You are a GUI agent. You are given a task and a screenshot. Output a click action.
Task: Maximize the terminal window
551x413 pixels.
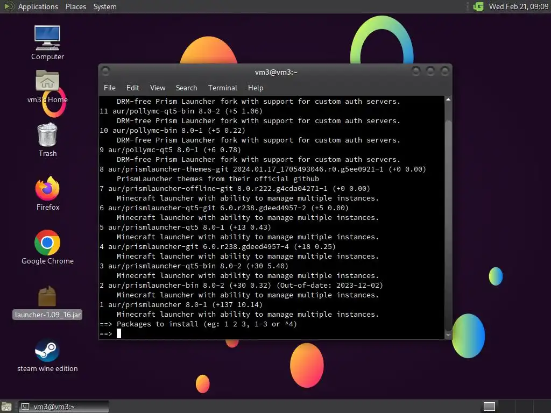430,72
